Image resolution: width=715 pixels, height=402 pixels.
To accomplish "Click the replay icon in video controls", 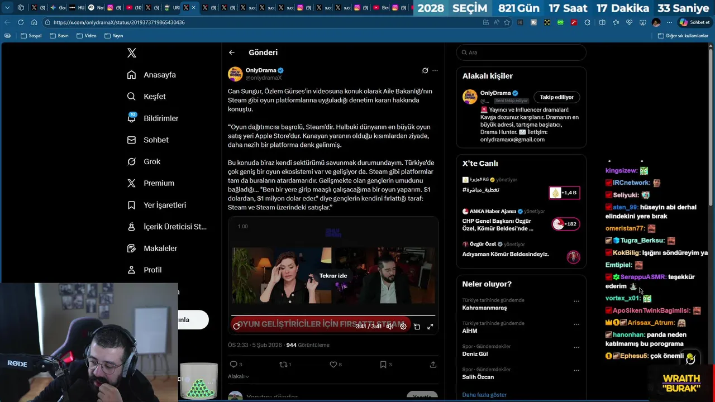I will 236,326.
